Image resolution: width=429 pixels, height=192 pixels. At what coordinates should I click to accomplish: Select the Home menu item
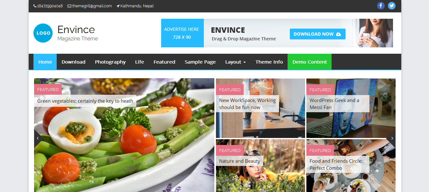(45, 62)
